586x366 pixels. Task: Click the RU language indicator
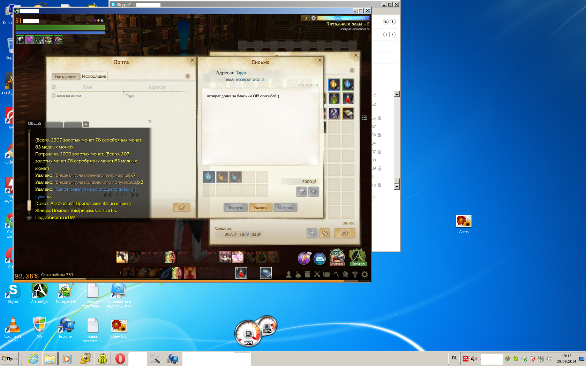454,358
